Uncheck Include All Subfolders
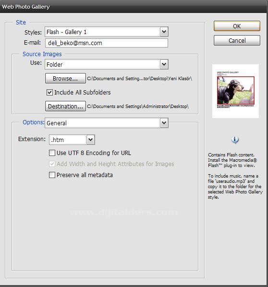The image size is (268, 287). [x=49, y=93]
